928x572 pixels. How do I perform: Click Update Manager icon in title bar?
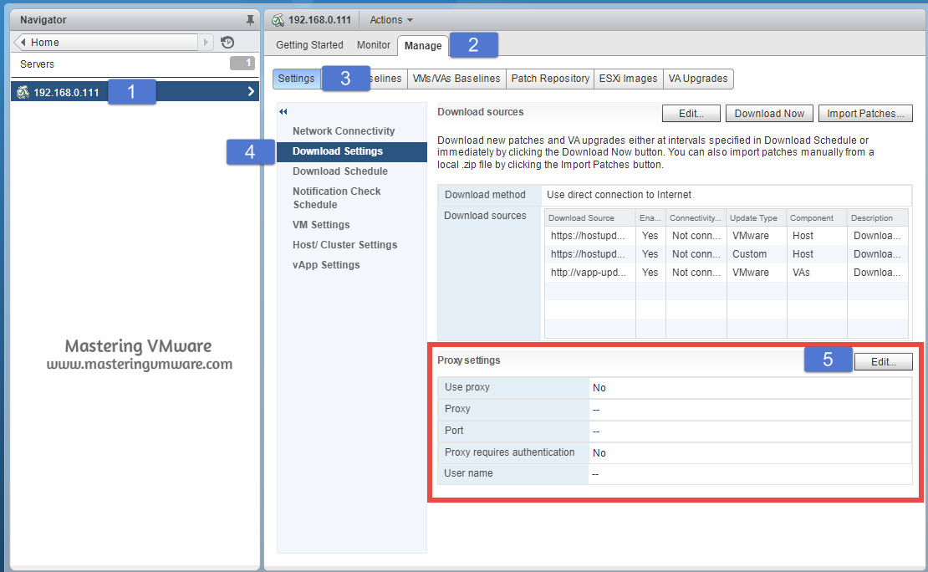(278, 20)
